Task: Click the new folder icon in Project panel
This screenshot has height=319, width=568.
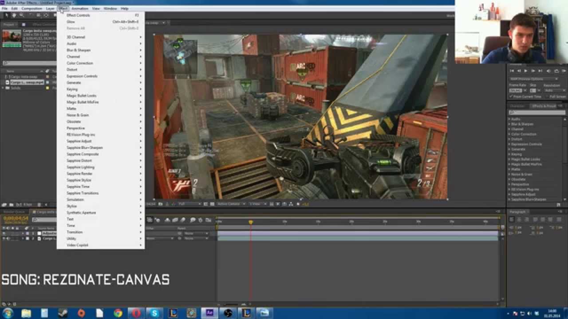Action: [11, 205]
